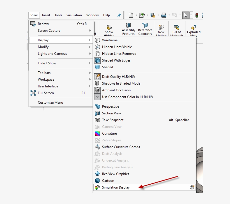The height and width of the screenshot is (204, 230).
Task: Click Reference Geometry icon
Action: coord(145,29)
